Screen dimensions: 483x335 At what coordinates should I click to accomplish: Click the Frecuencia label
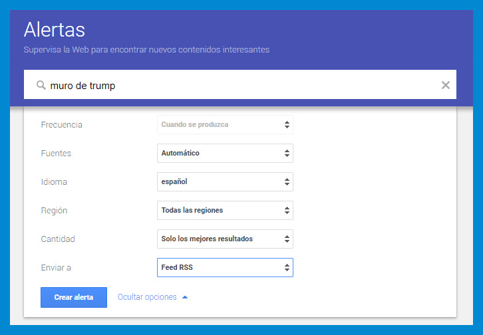[62, 124]
